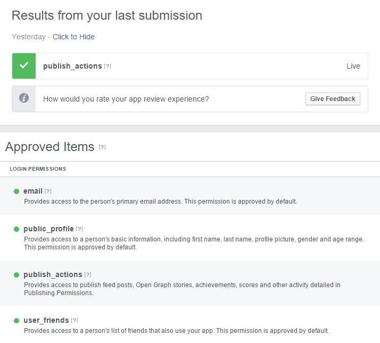Open help [?] icon beside Approved Items heading
380x343 pixels.
pos(102,147)
